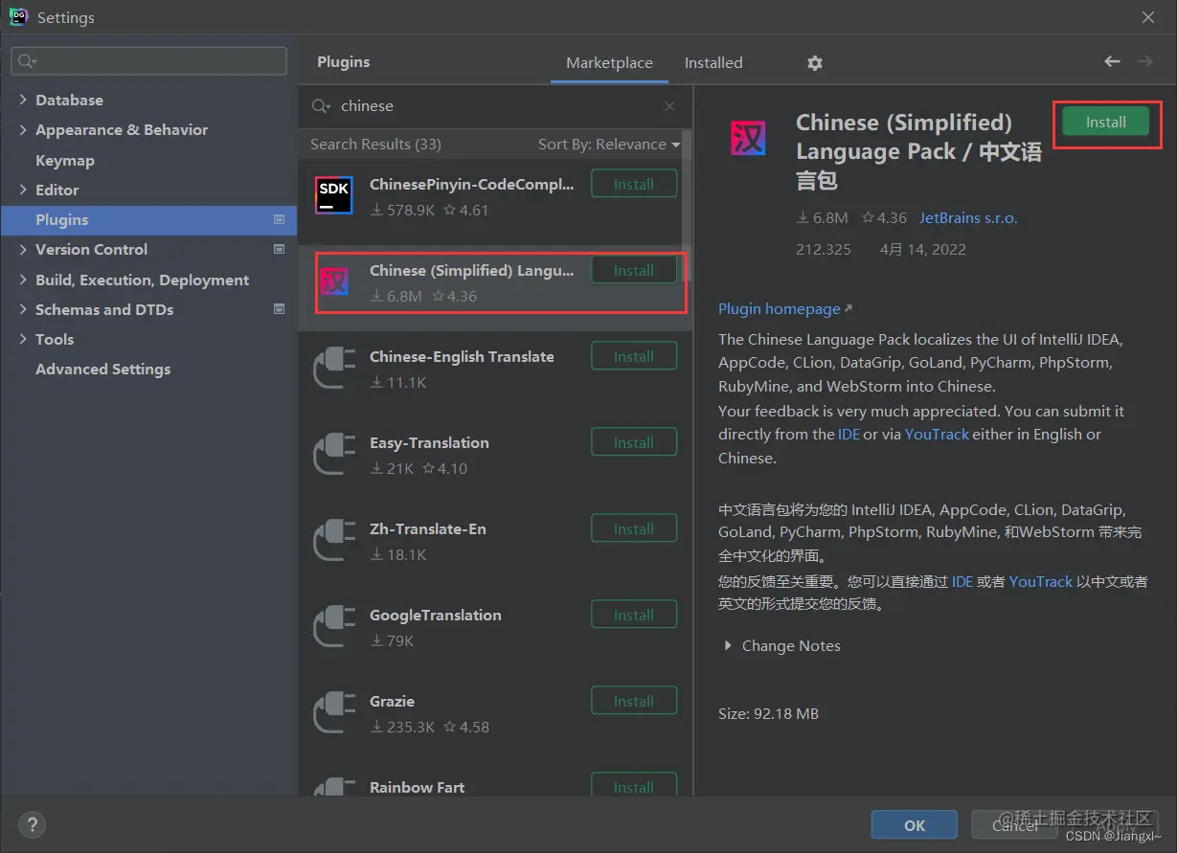Open the YouTrack link in Chinese description

pos(1040,581)
